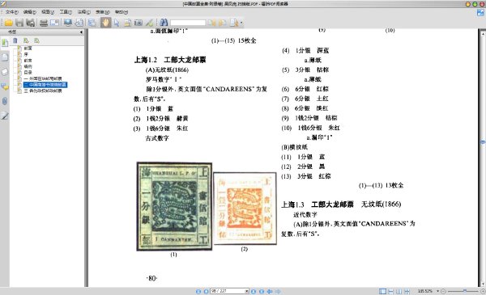Enable continuous facing view mode
The image size is (486, 295).
407,291
